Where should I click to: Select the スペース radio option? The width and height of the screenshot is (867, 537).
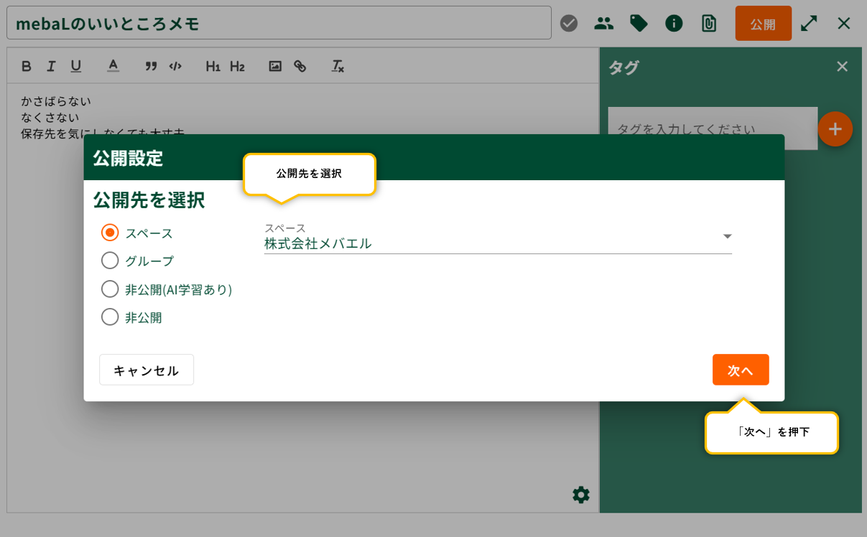pyautogui.click(x=110, y=233)
